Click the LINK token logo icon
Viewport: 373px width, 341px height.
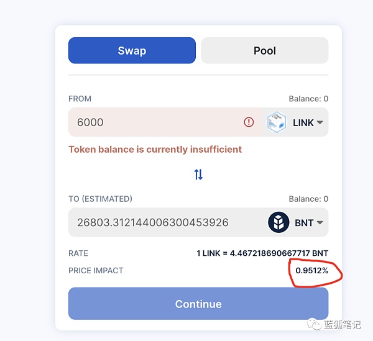(x=277, y=122)
